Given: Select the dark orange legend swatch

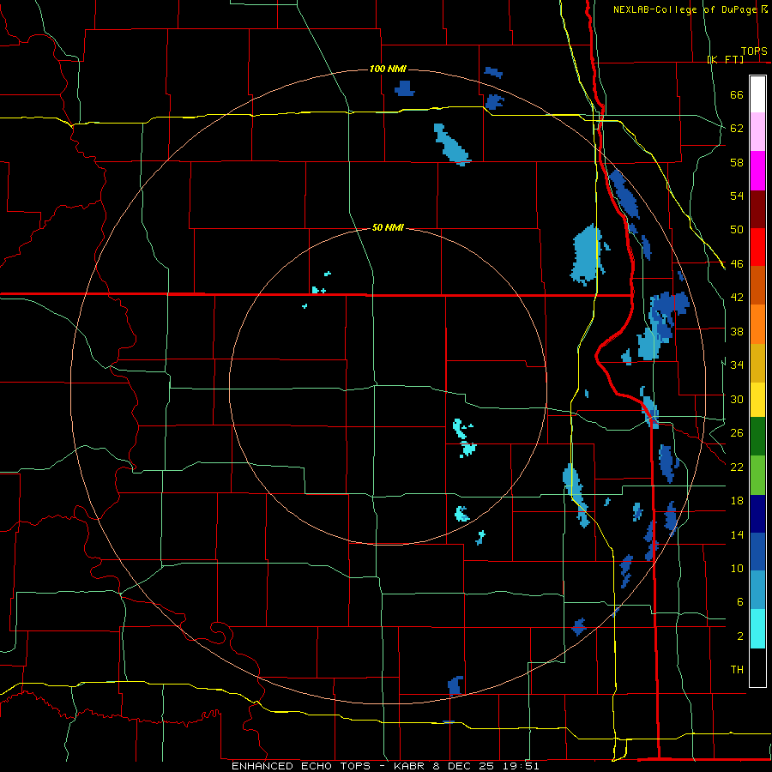Looking at the screenshot, I should pyautogui.click(x=757, y=286).
